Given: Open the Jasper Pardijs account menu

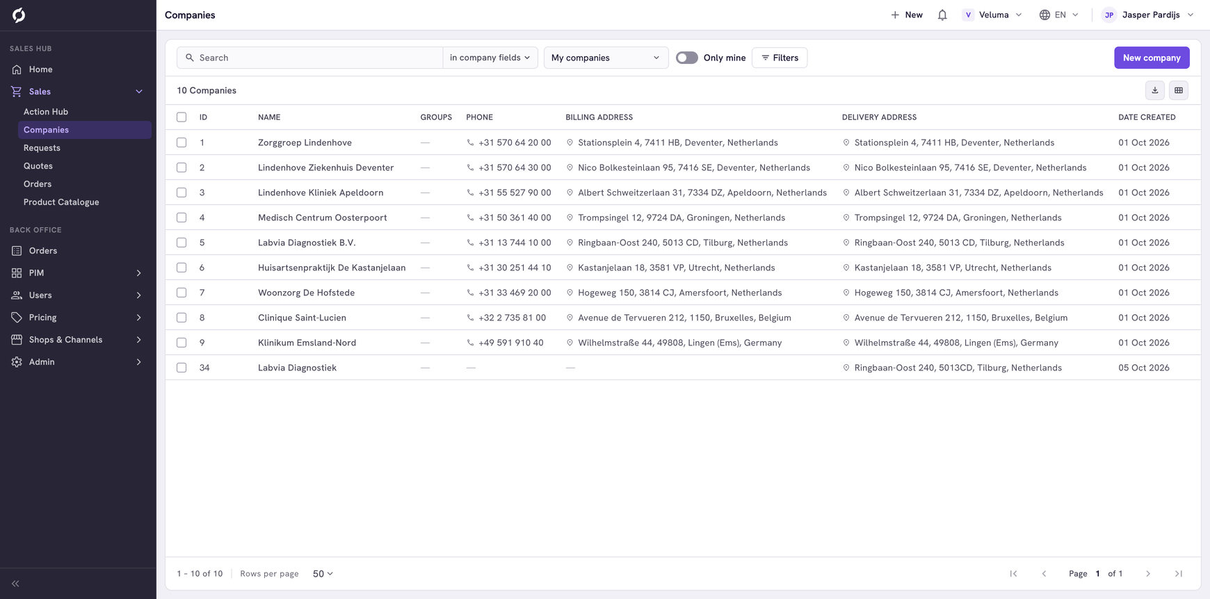Looking at the screenshot, I should point(1148,15).
